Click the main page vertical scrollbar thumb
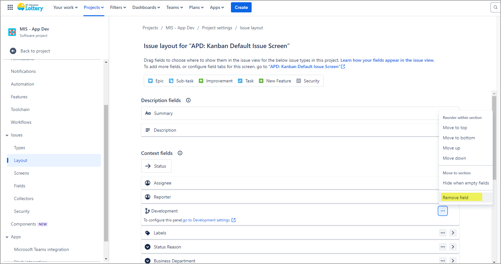 coord(494,138)
